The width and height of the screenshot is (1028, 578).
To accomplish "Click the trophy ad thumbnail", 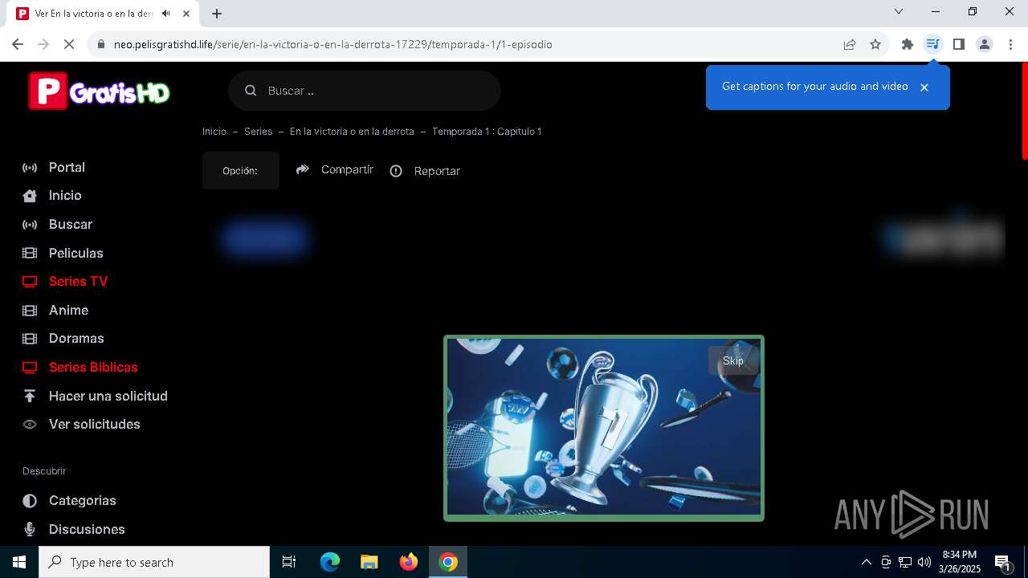I will [604, 429].
